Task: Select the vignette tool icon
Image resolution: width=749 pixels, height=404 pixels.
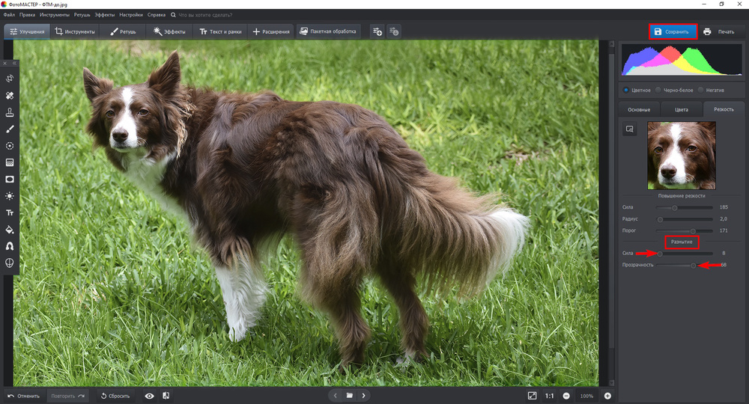Action: [10, 180]
